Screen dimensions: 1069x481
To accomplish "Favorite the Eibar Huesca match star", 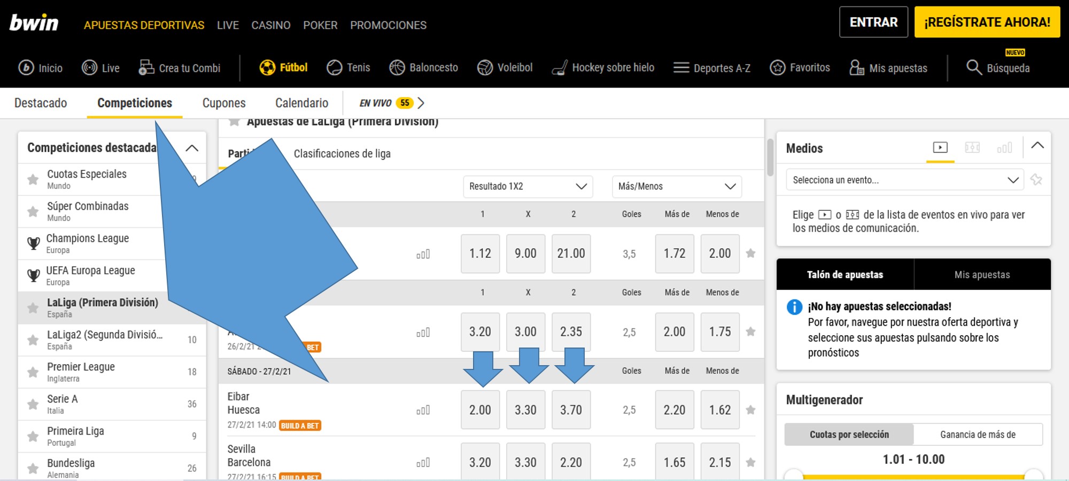I will tap(750, 410).
